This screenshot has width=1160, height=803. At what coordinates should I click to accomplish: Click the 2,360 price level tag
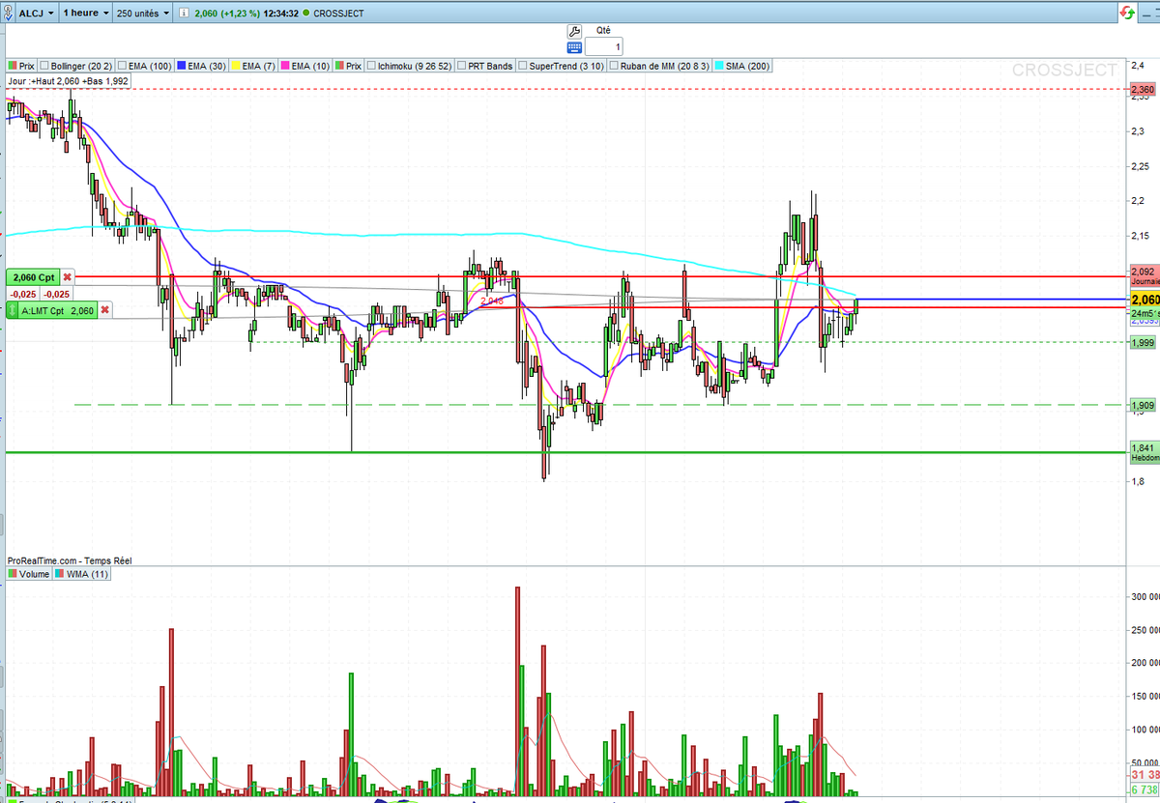pyautogui.click(x=1142, y=89)
